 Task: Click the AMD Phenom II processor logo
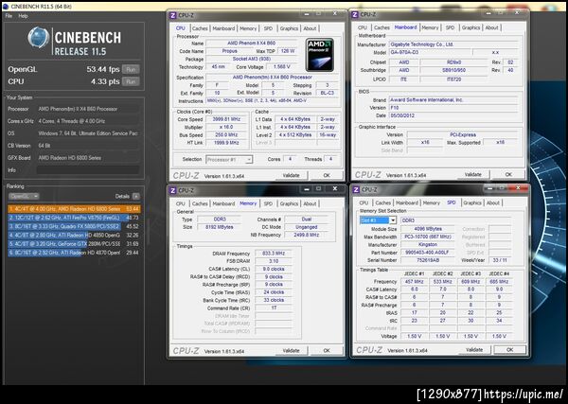[x=320, y=55]
